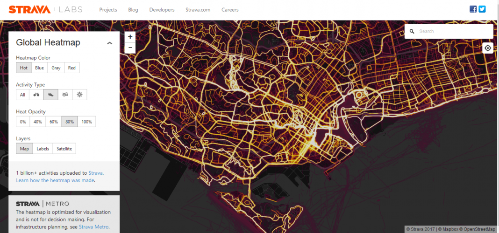The height and width of the screenshot is (233, 499).
Task: Open 'Learn how the heatmap was made'
Action: [x=56, y=180]
